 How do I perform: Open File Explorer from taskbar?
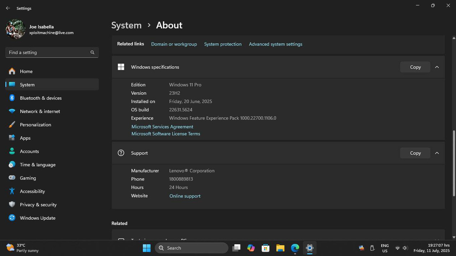280,248
